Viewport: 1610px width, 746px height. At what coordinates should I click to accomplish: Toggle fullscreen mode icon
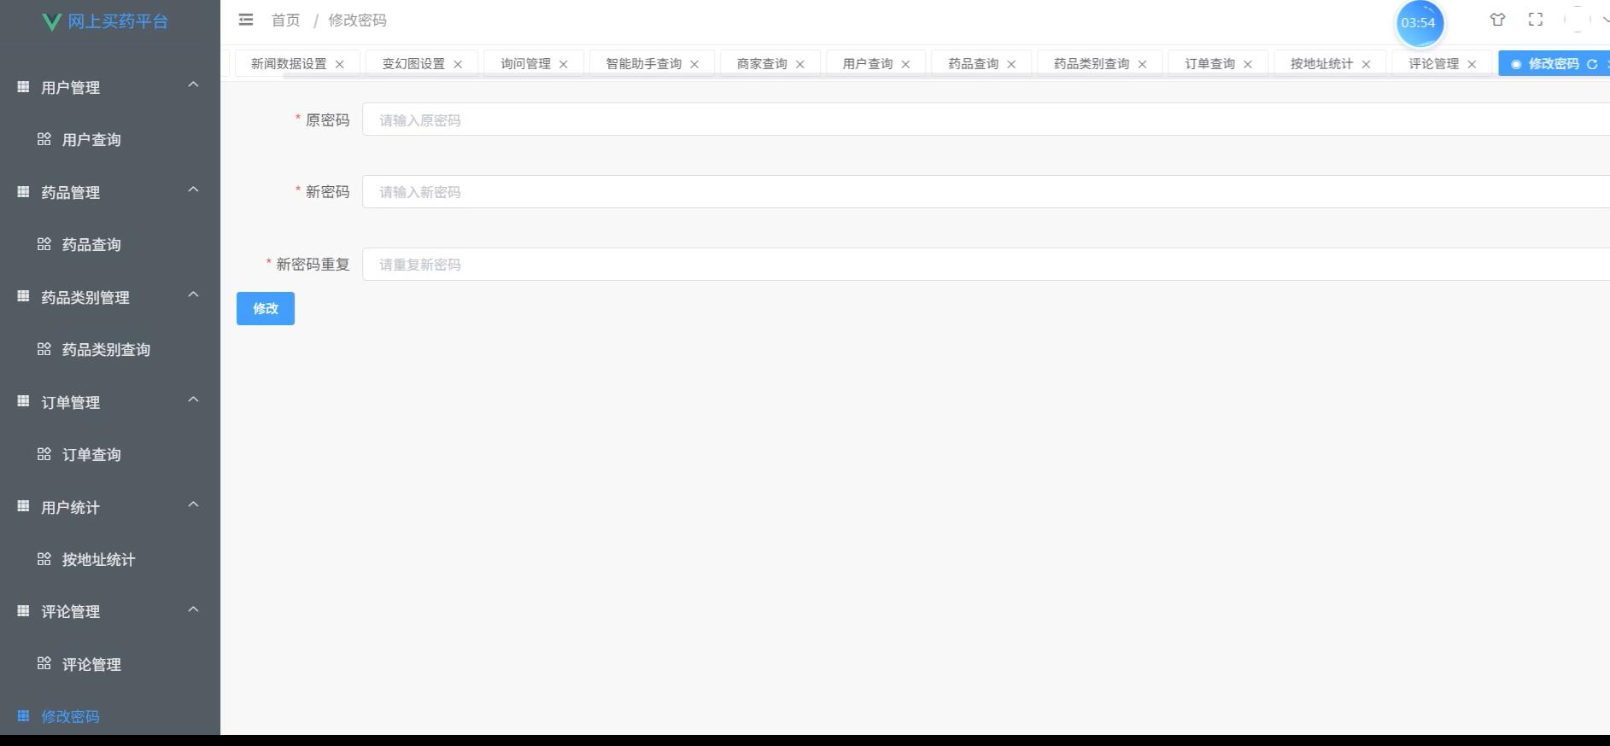pyautogui.click(x=1536, y=20)
